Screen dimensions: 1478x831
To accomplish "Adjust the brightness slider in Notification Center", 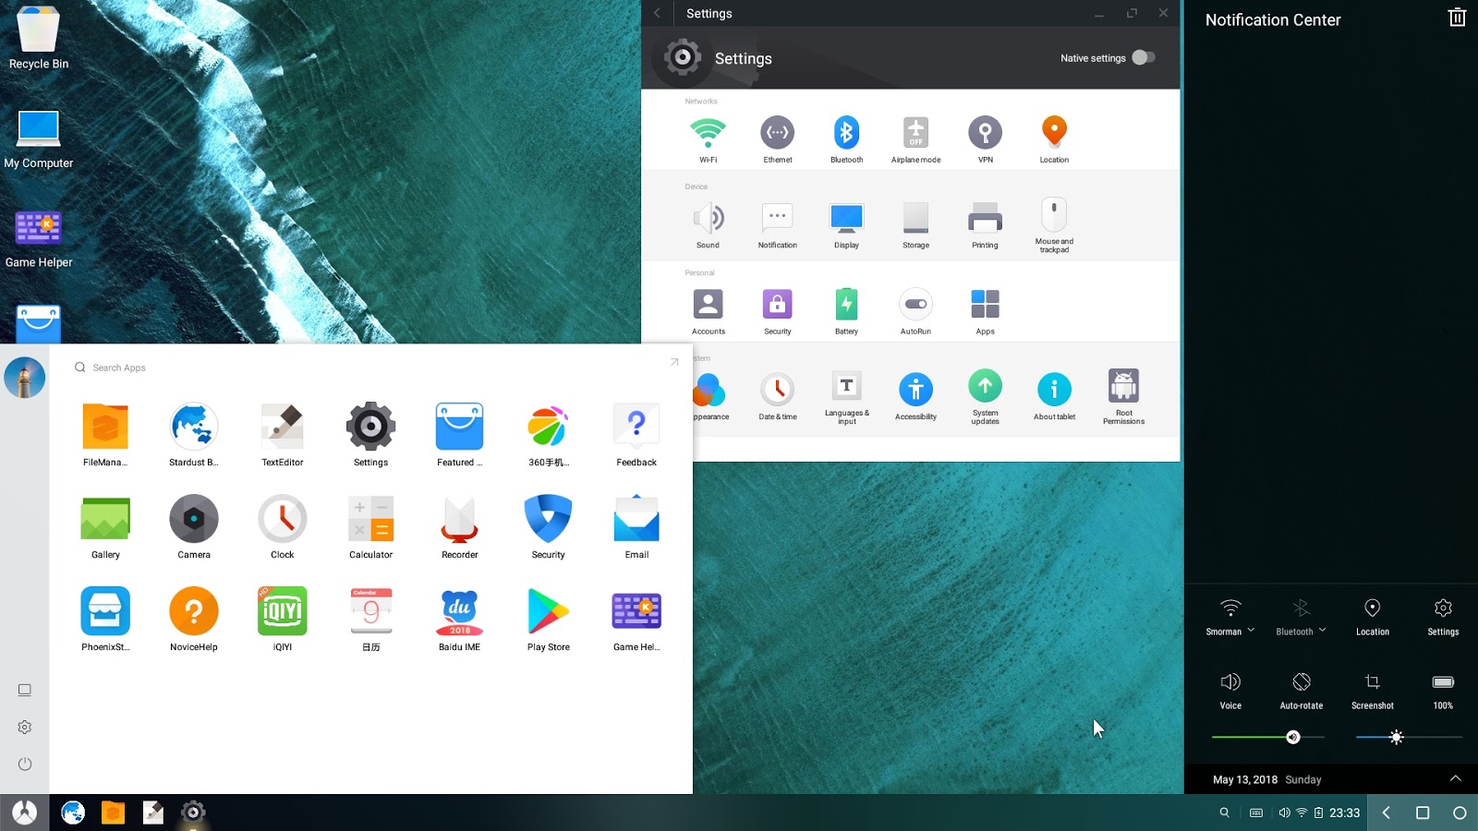I will click(1396, 737).
